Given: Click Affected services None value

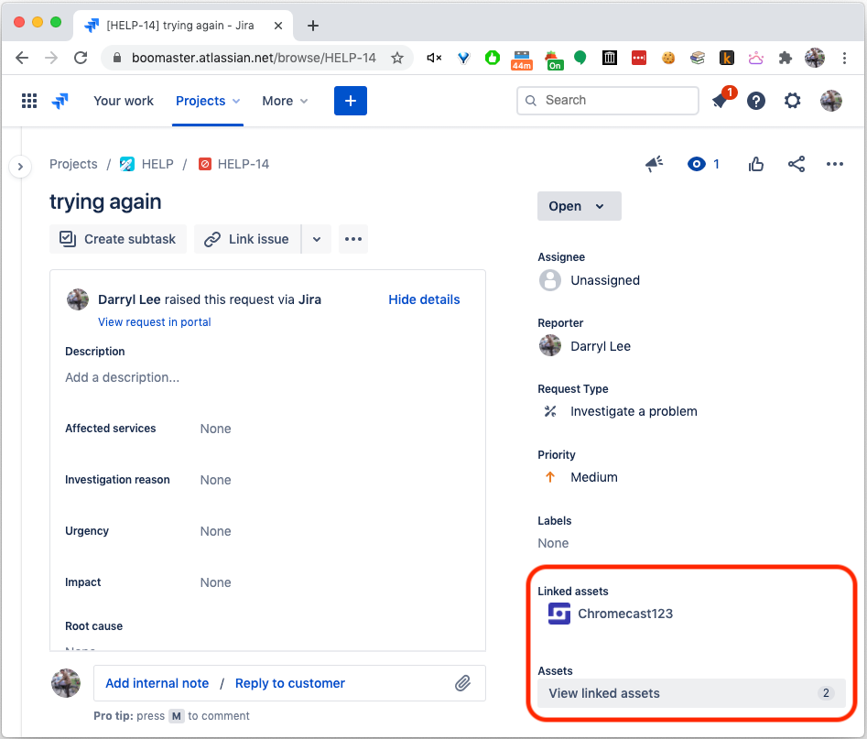Looking at the screenshot, I should (x=216, y=429).
